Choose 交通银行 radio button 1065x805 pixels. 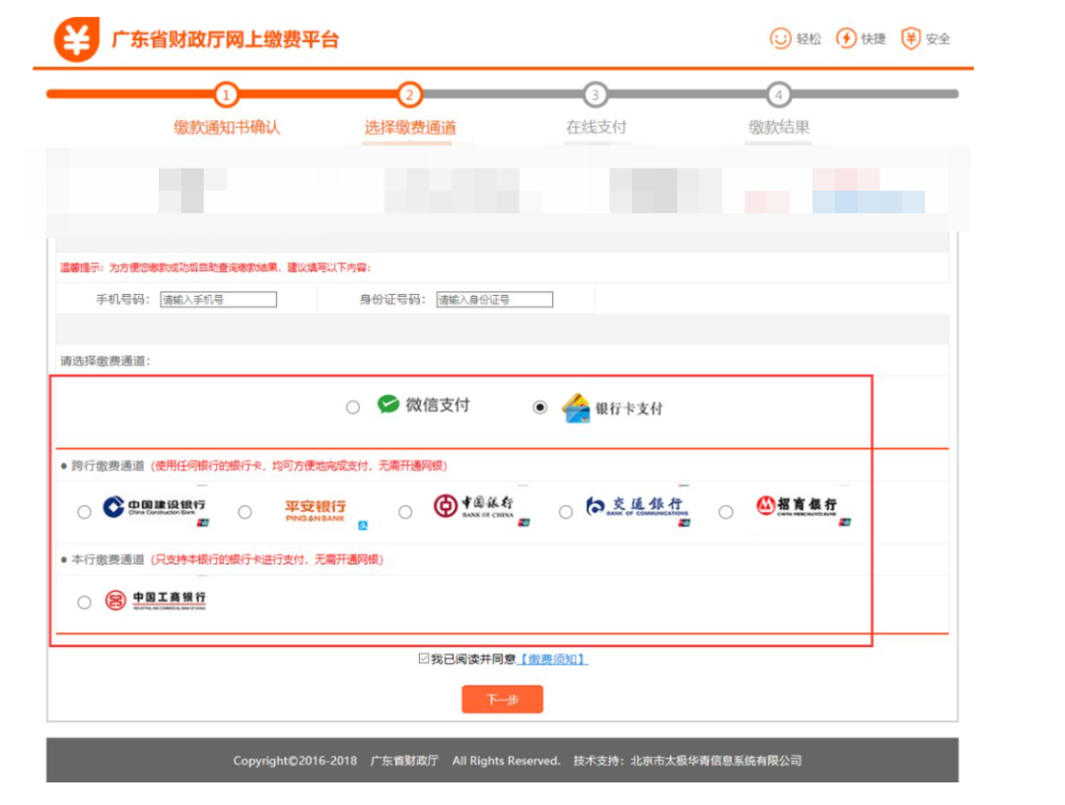coord(566,512)
